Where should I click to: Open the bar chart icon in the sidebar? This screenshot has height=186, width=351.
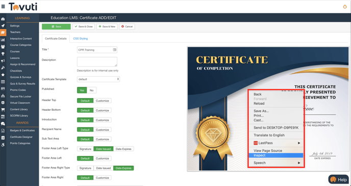(x=3, y=40)
